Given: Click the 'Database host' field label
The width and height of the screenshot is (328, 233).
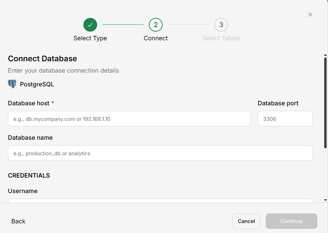Looking at the screenshot, I should [x=29, y=103].
